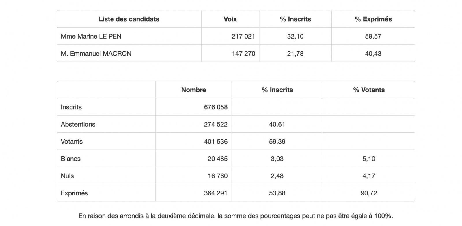Click the abstention percentage 40,61
This screenshot has height=226, width=462.
pos(277,124)
